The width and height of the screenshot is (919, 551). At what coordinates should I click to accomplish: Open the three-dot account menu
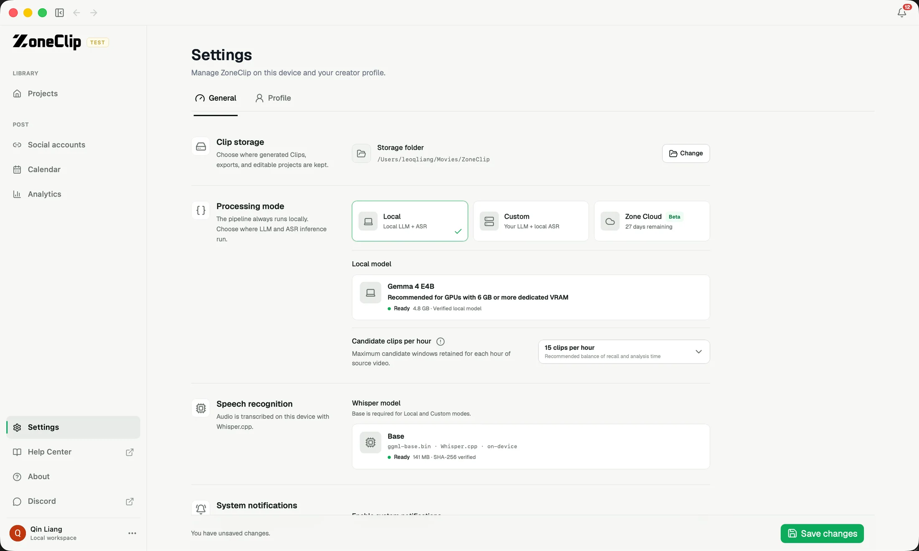click(x=132, y=533)
